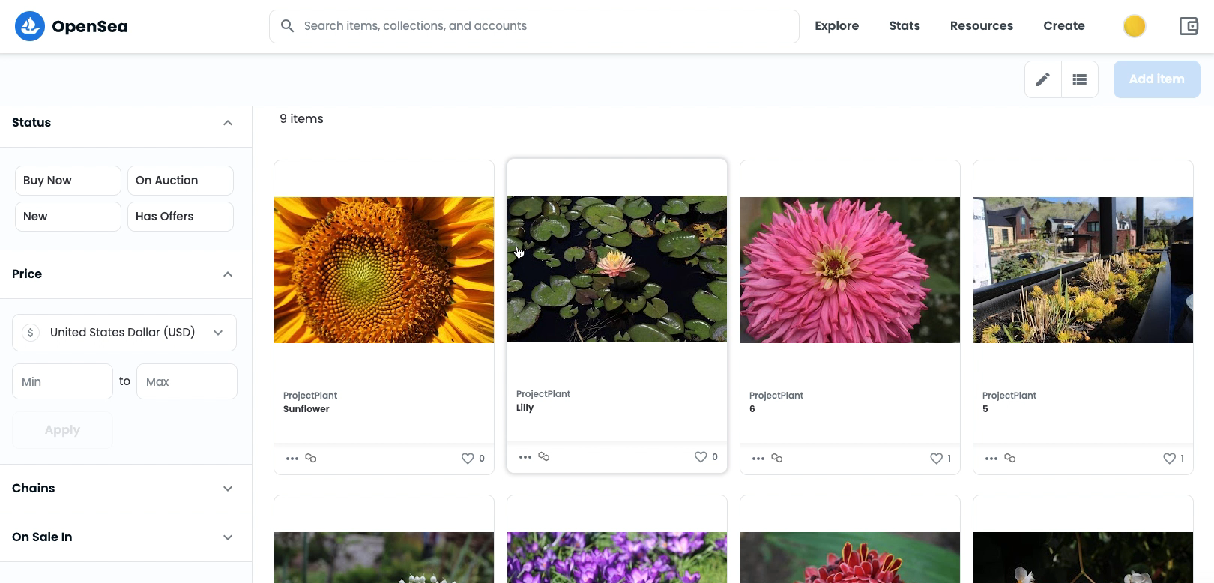Click the link icon on Lilly card

pos(544,456)
